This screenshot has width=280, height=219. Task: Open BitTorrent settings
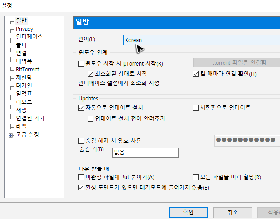click(x=28, y=69)
